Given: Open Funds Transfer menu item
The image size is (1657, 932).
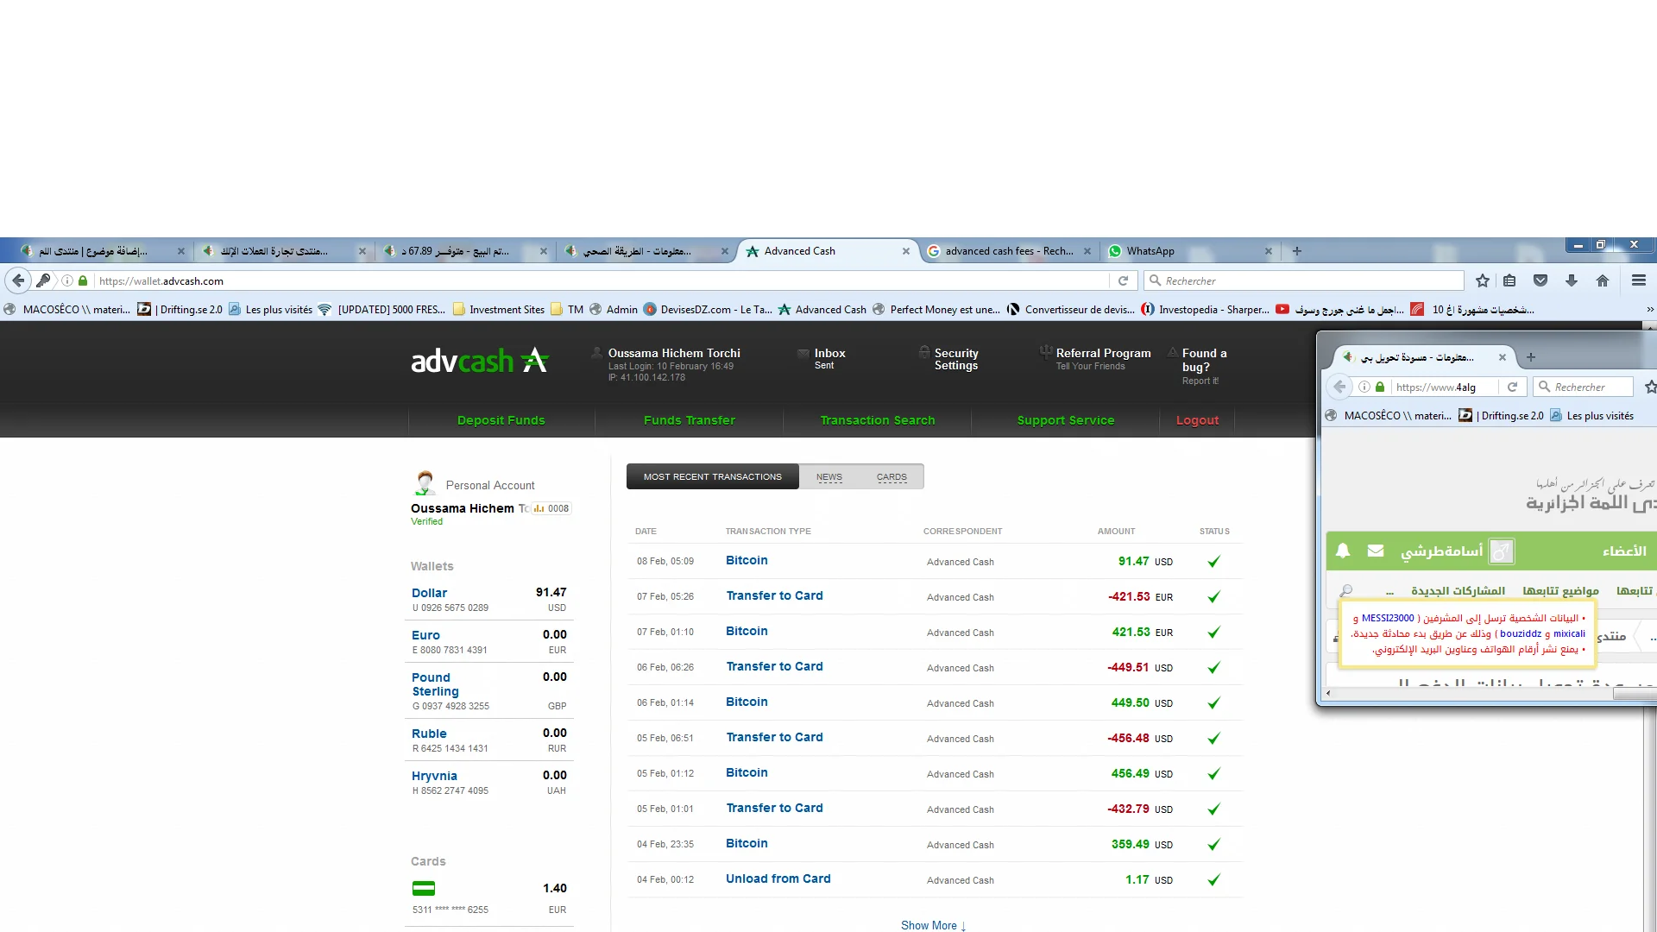Looking at the screenshot, I should (x=689, y=420).
